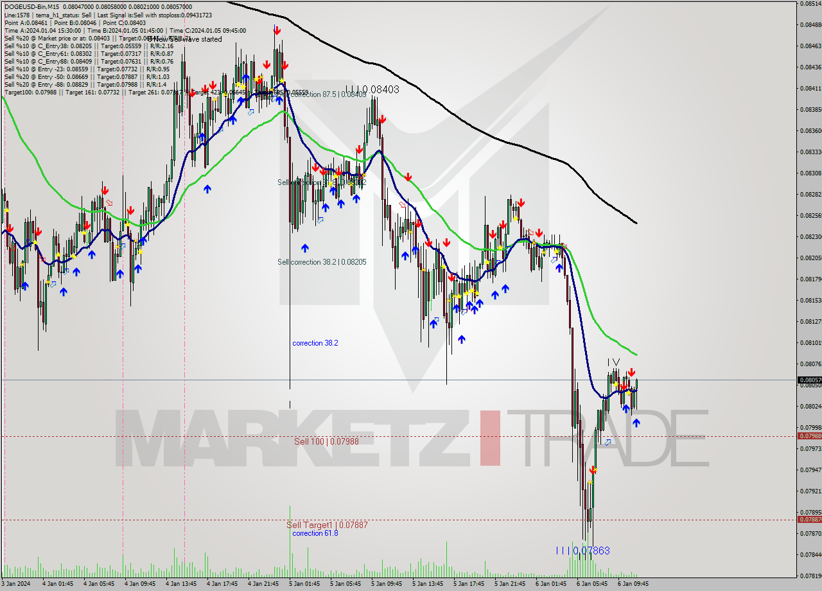The image size is (822, 591).
Task: Click the '6 Jan 09:45' time axis label
Action: 633,584
